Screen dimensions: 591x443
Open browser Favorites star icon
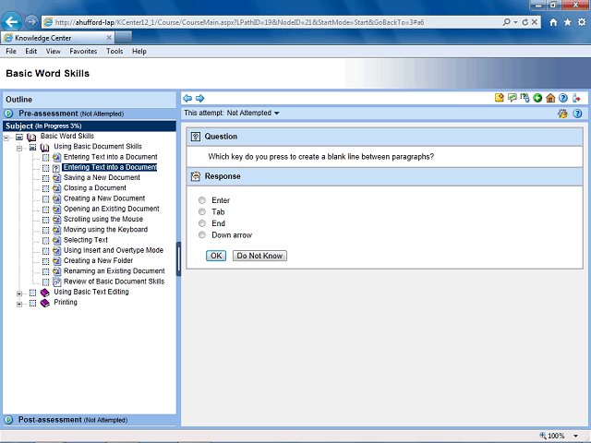click(x=567, y=22)
